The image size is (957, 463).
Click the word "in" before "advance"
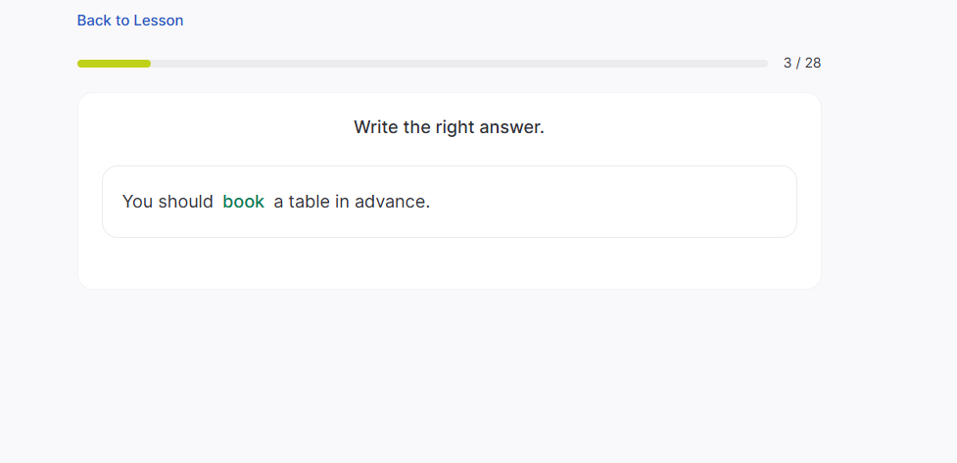tap(343, 202)
